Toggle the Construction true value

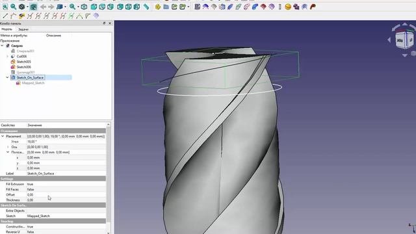[66, 226]
